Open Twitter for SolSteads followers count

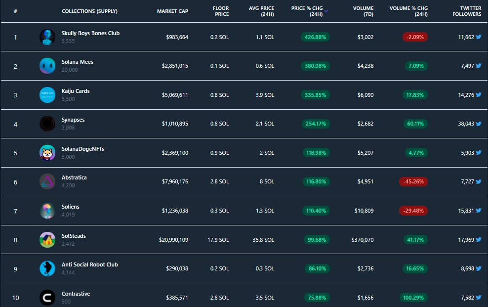(x=480, y=239)
